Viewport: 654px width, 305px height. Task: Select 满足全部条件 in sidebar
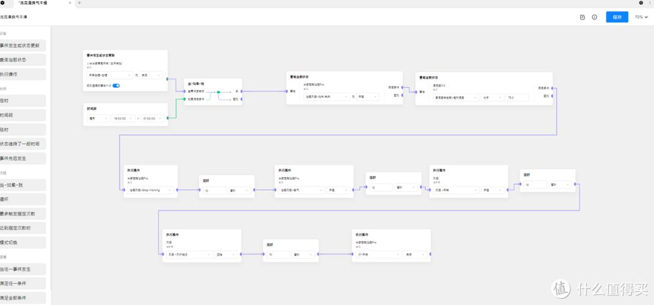pos(23,298)
